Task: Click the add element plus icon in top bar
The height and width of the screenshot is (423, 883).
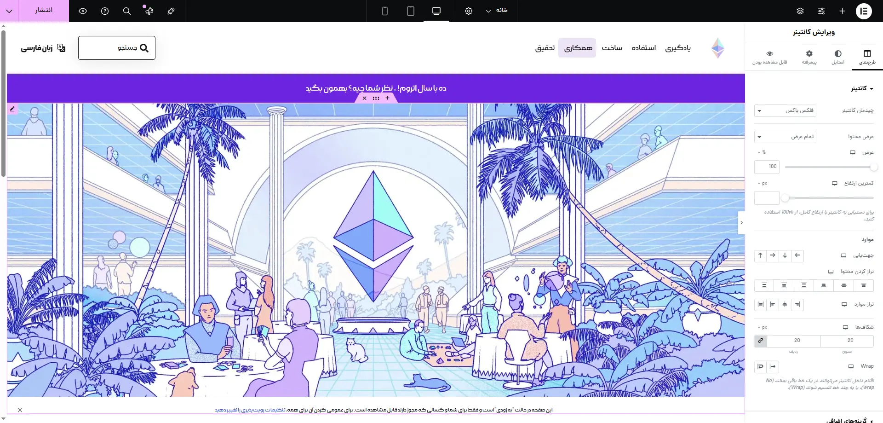Action: click(x=842, y=11)
